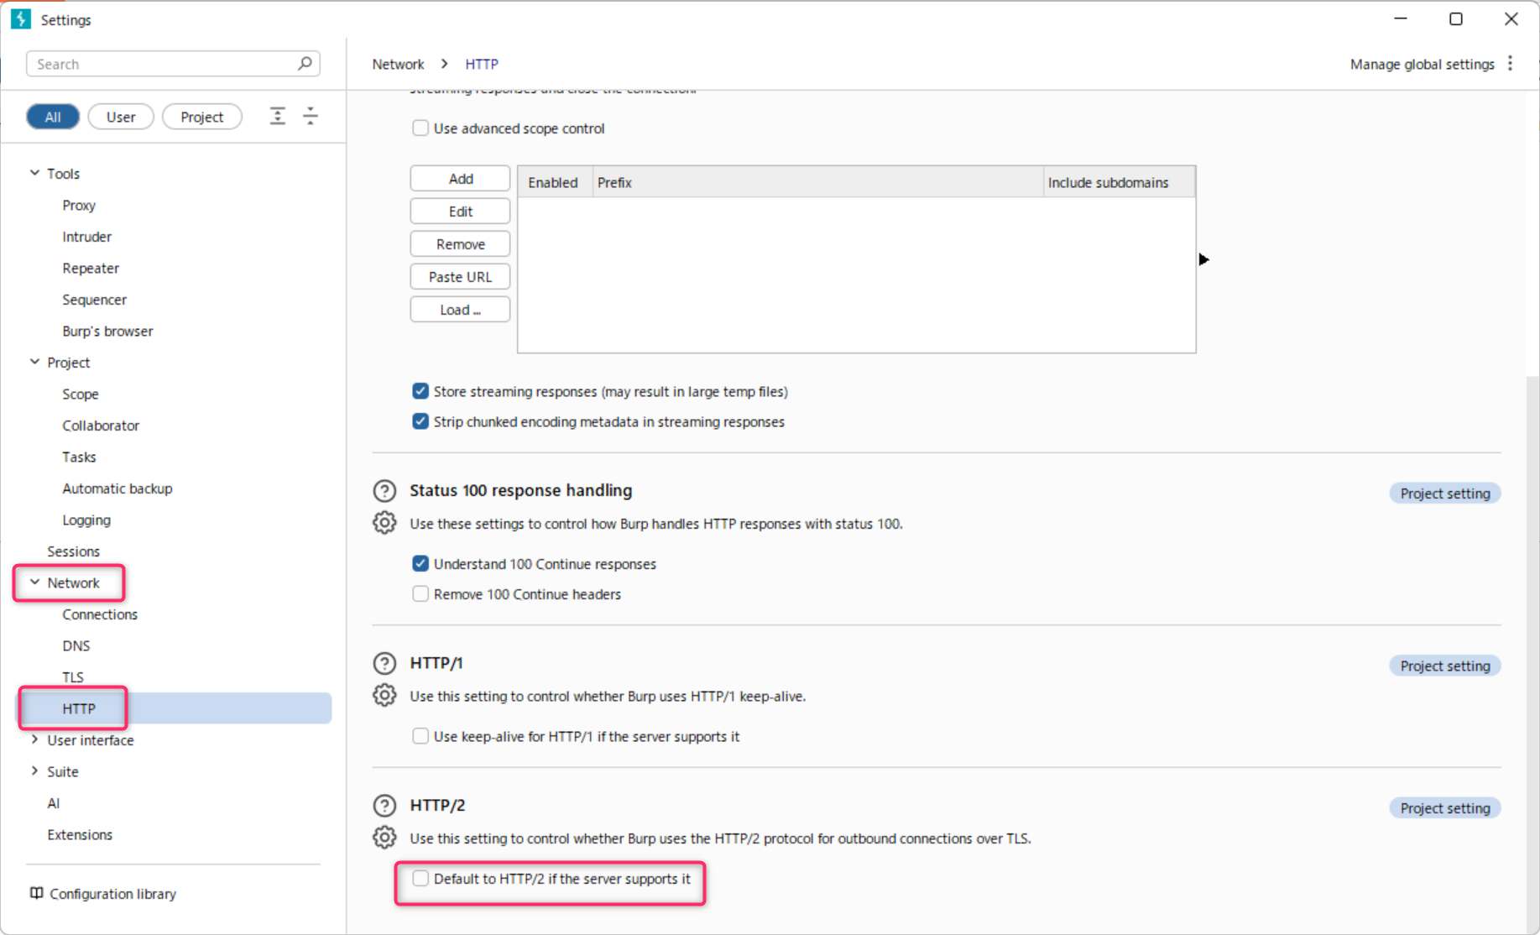
Task: Expand the User interface tree node
Action: pyautogui.click(x=34, y=740)
